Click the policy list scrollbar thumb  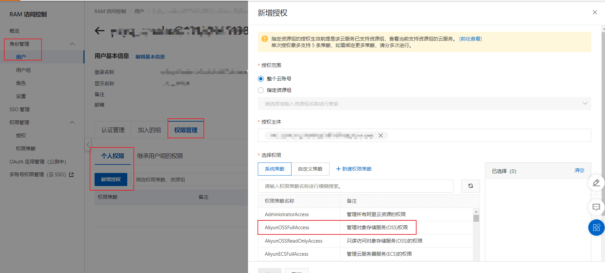(x=476, y=218)
